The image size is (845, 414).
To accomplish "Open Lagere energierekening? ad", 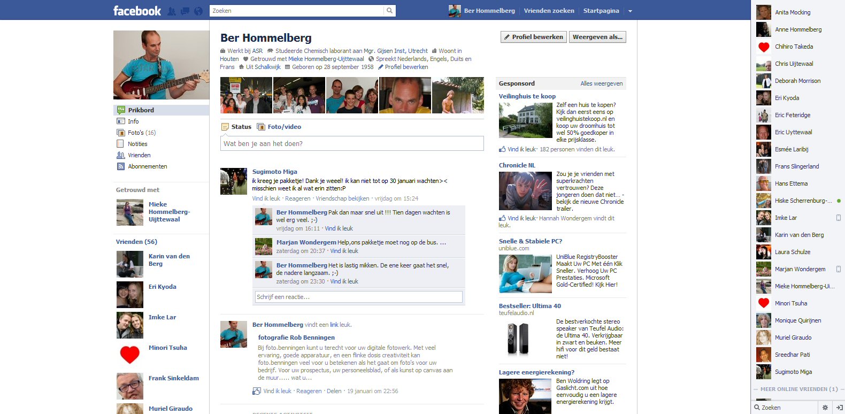I will tap(537, 372).
